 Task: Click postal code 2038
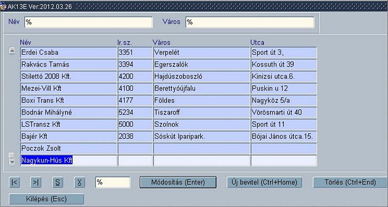[x=135, y=136]
